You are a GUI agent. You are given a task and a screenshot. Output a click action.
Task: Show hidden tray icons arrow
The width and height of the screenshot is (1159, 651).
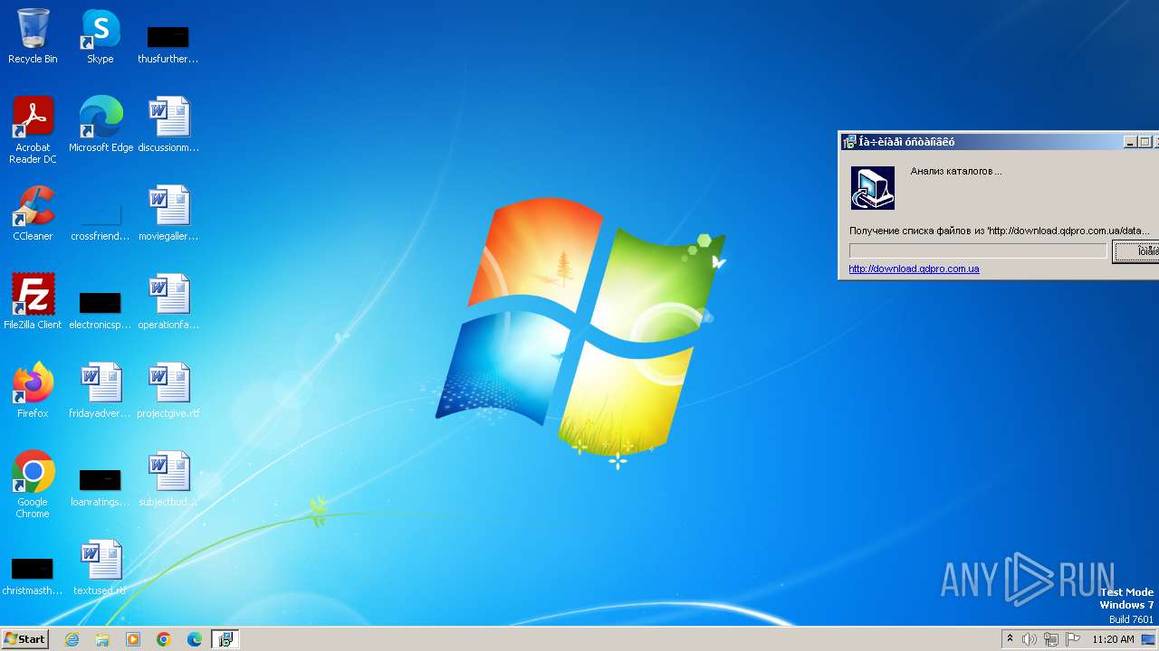(x=1010, y=639)
